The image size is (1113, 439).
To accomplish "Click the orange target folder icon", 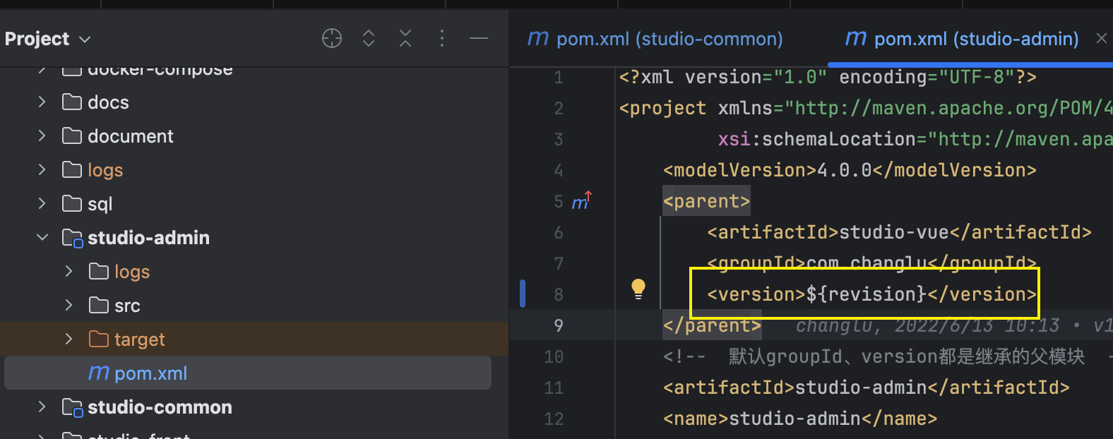I will [99, 339].
